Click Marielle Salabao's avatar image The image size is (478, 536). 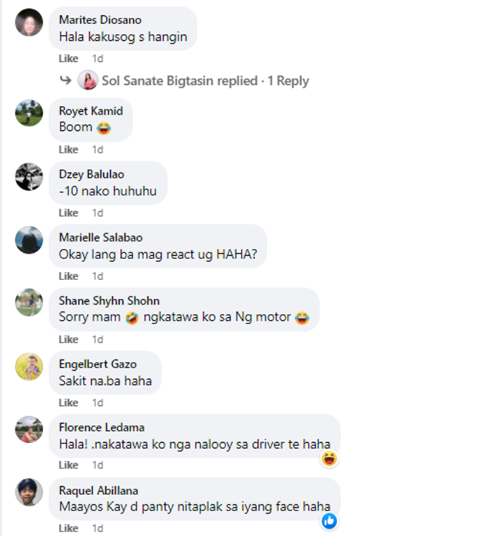click(29, 240)
